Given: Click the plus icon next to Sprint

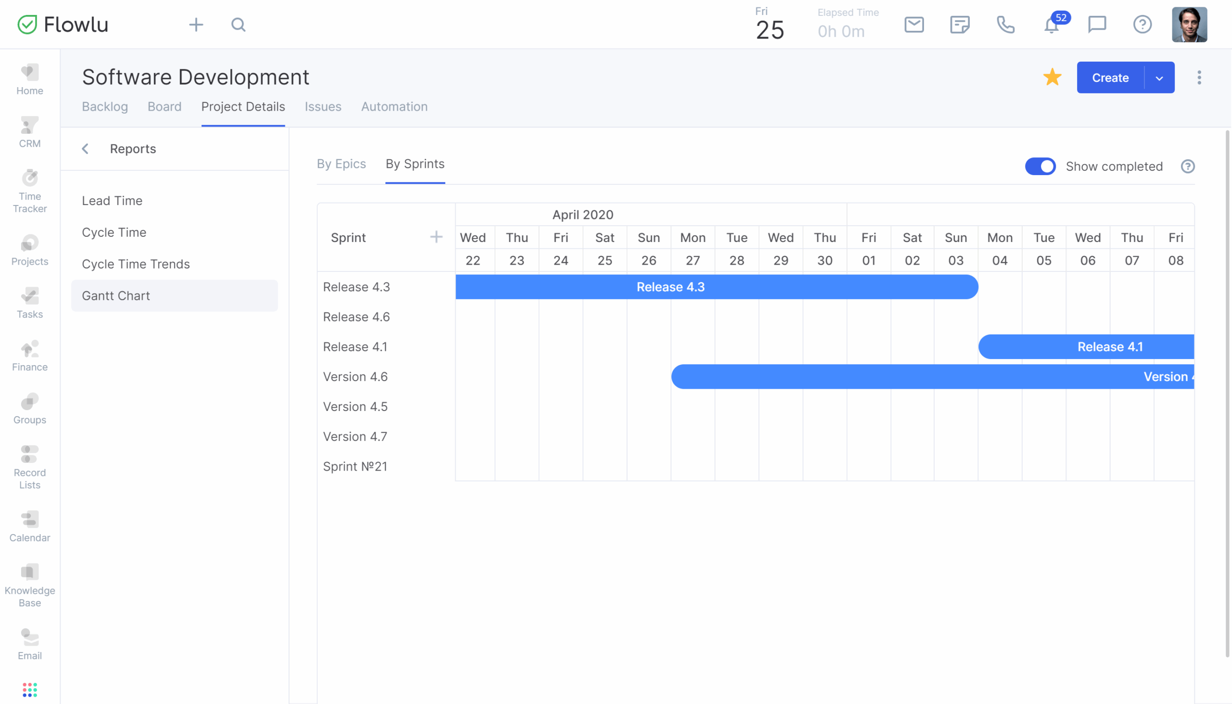Looking at the screenshot, I should [436, 237].
